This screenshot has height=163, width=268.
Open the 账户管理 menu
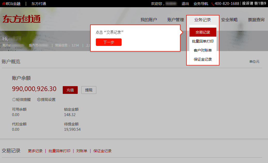pos(176,20)
